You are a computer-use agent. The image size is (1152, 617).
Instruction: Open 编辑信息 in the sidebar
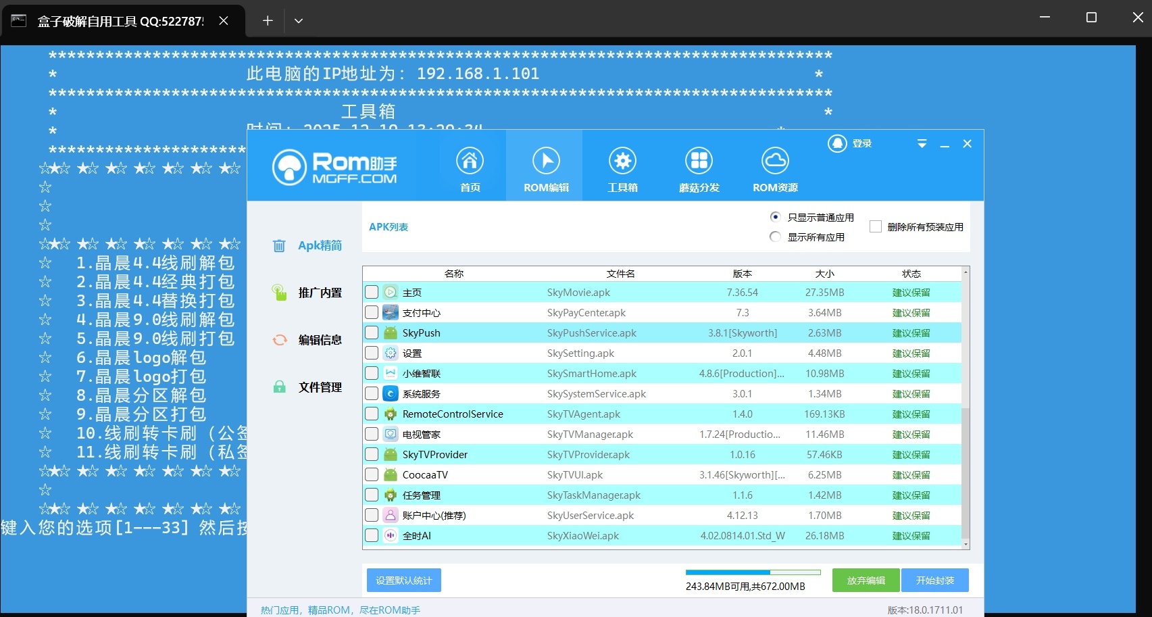pos(320,340)
